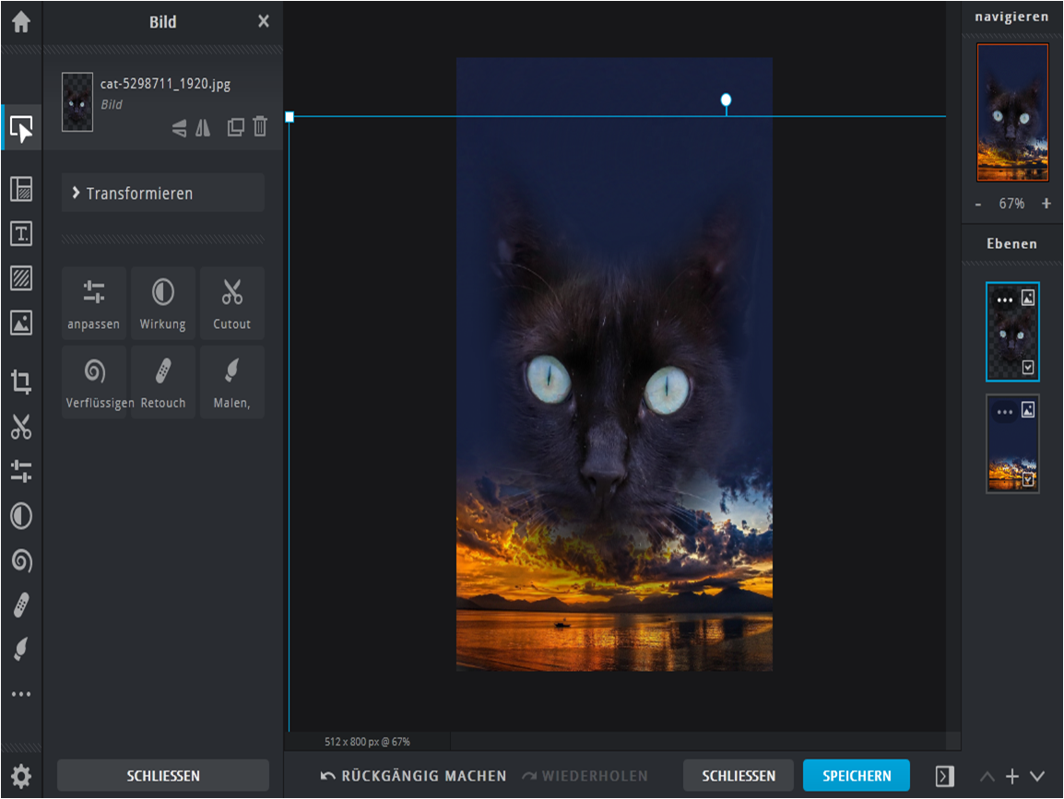Click the cat thumbnail in the Bild panel
The image size is (1064, 799).
point(77,102)
